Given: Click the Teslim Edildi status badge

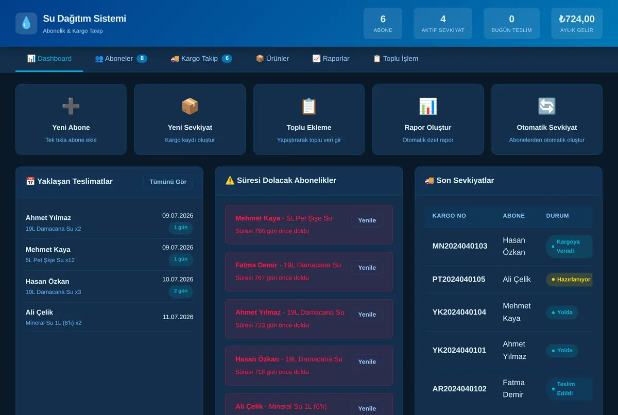Looking at the screenshot, I should coord(569,389).
